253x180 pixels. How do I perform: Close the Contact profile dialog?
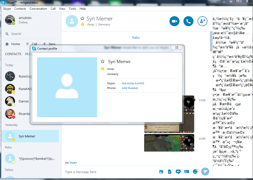point(176,47)
